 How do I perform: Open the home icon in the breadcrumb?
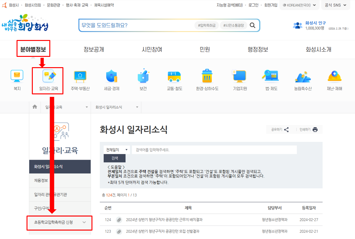[35, 107]
